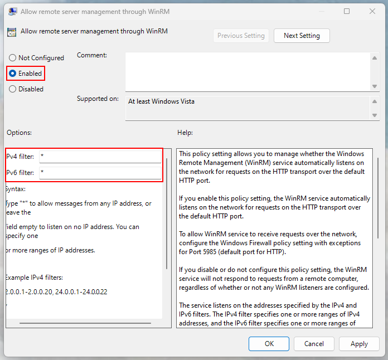The image size is (388, 360).
Task: Click the policy icon in the title bar
Action: pos(11,11)
